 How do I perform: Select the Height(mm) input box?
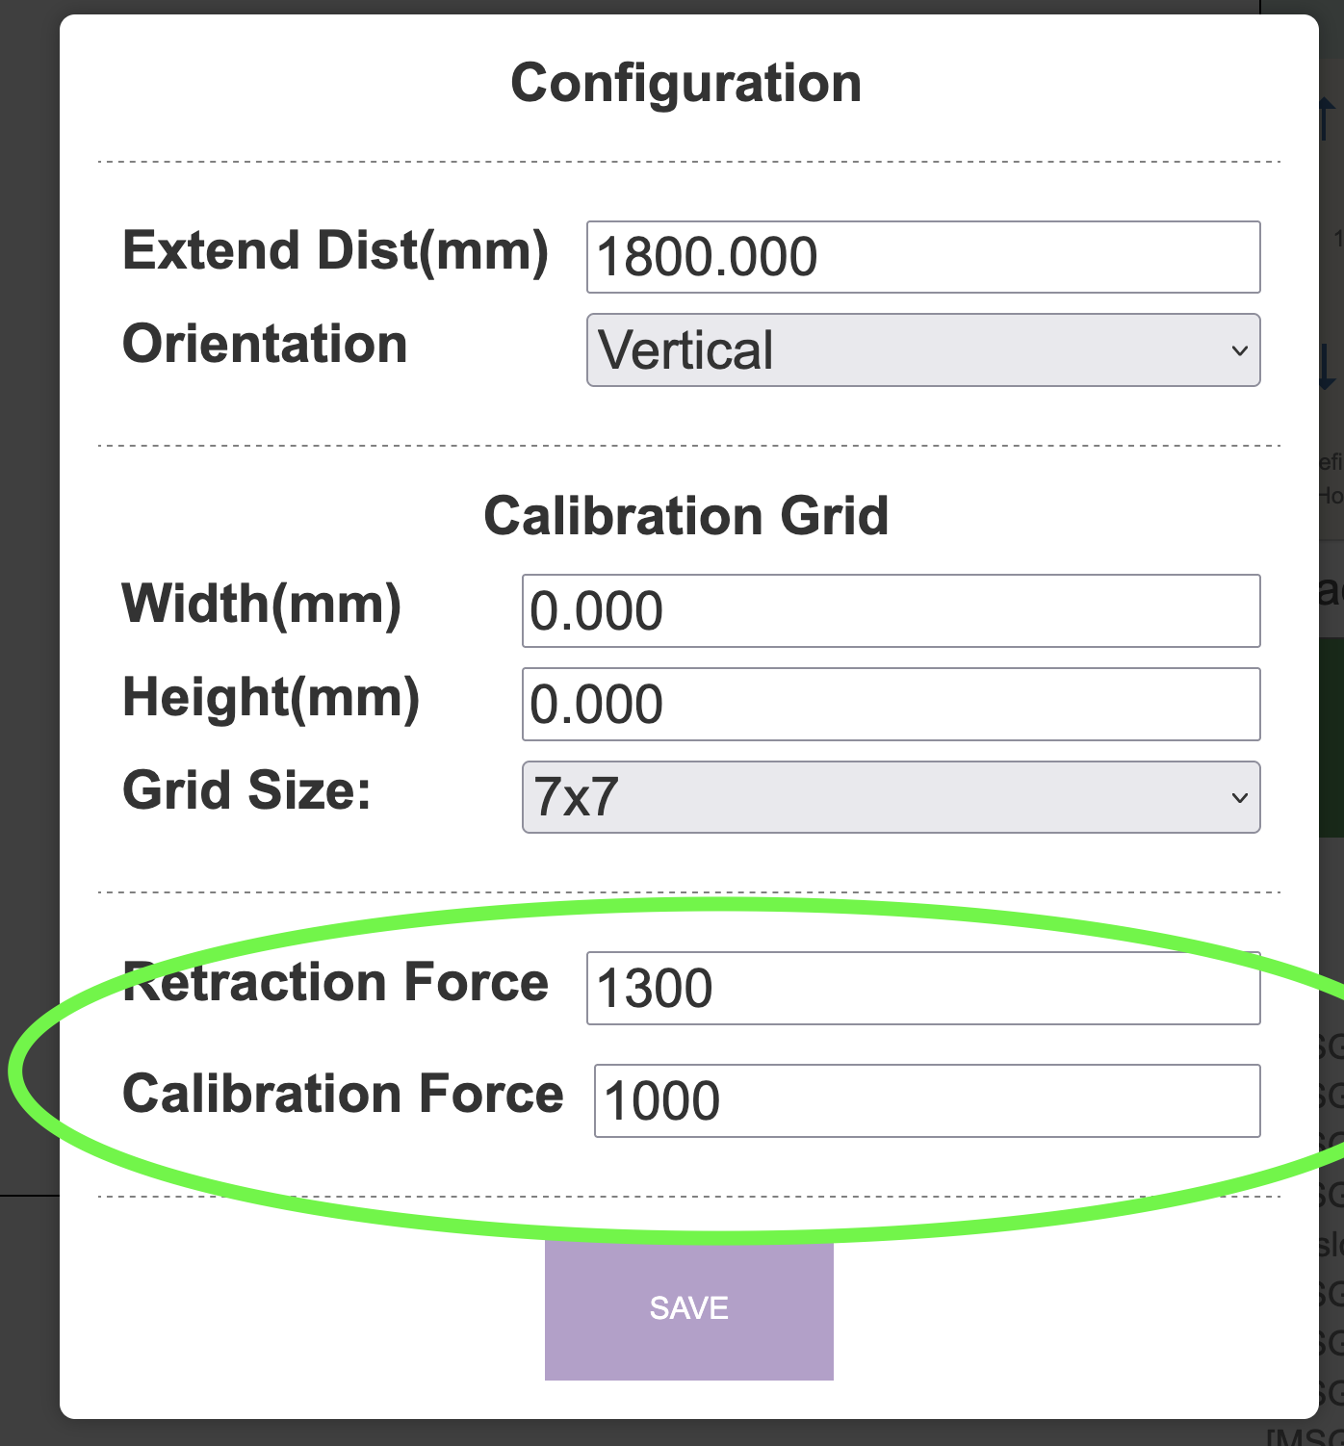tap(891, 705)
